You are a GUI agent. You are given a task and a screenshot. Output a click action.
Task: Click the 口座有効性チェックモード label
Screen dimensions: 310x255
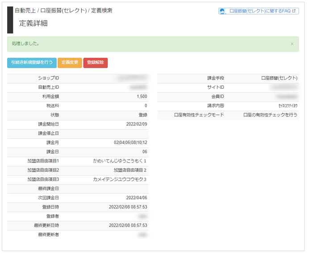click(x=199, y=115)
